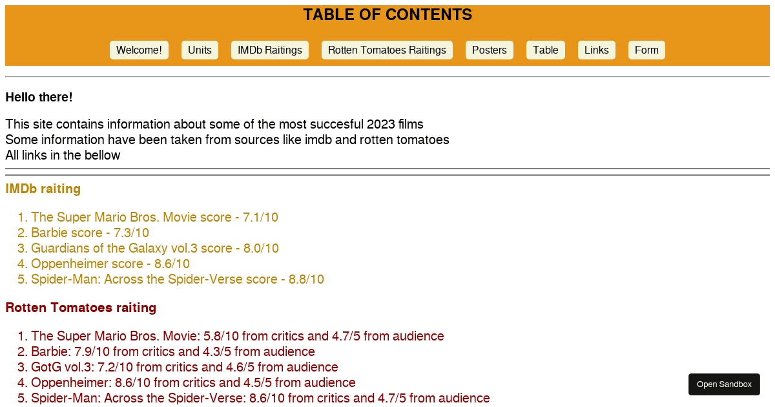The height and width of the screenshot is (407, 775).
Task: Open the Welcome! section link
Action: coord(139,50)
